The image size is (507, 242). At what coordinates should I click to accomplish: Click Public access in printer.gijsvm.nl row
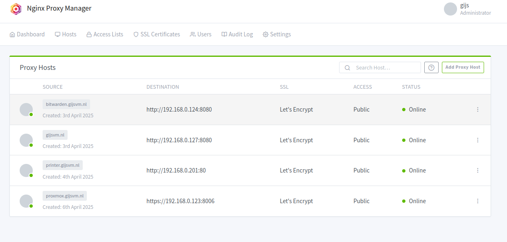click(362, 170)
